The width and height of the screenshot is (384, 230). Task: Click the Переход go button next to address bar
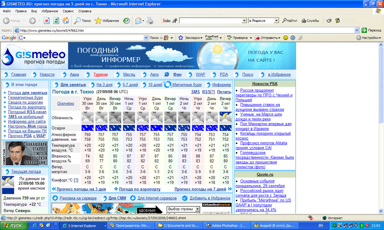(x=371, y=30)
